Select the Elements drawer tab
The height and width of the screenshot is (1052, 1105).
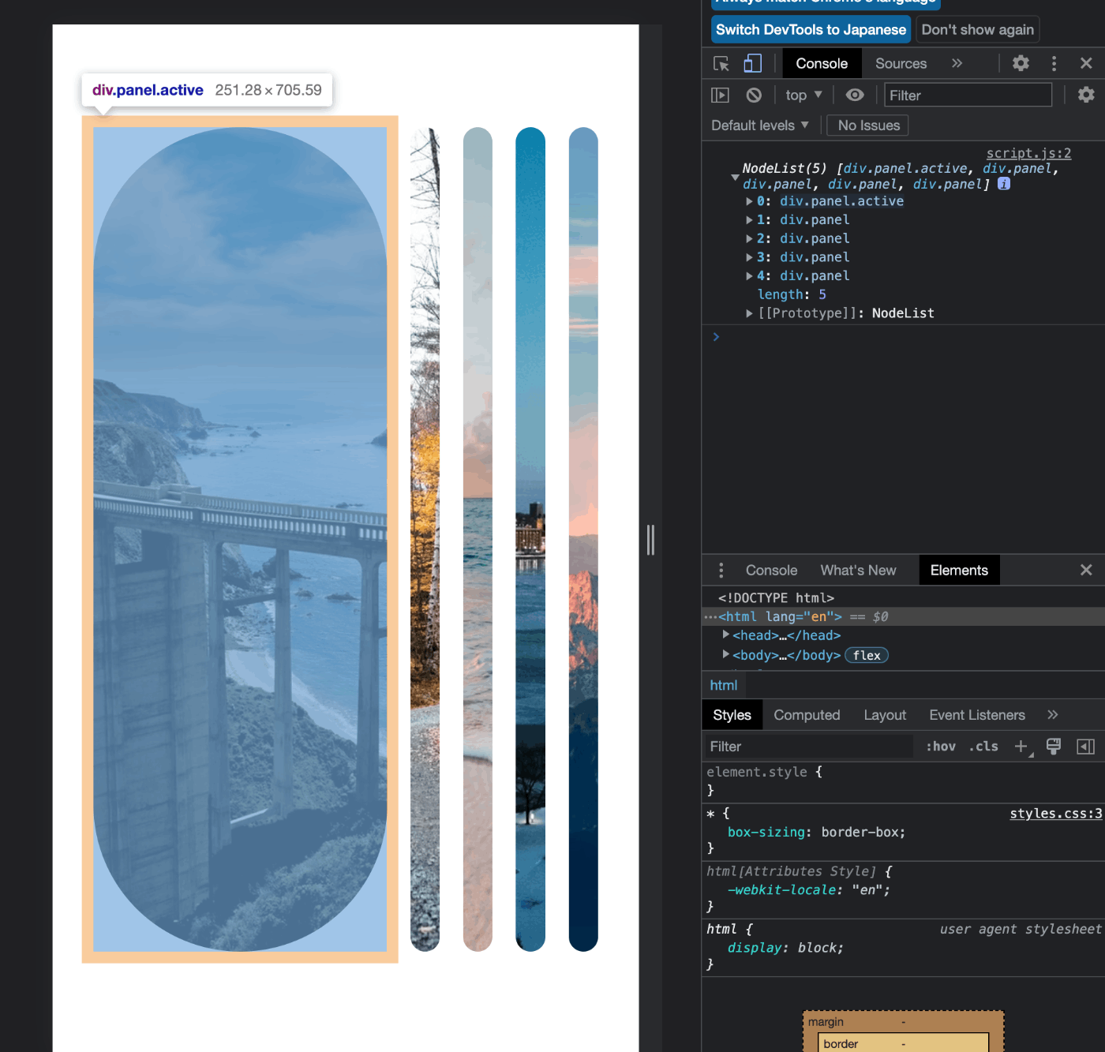click(x=959, y=571)
